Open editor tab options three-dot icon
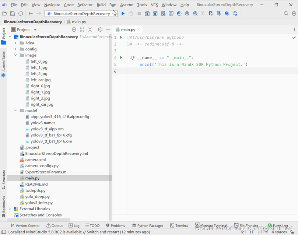Viewport: 298px width, 235px height. point(294,29)
